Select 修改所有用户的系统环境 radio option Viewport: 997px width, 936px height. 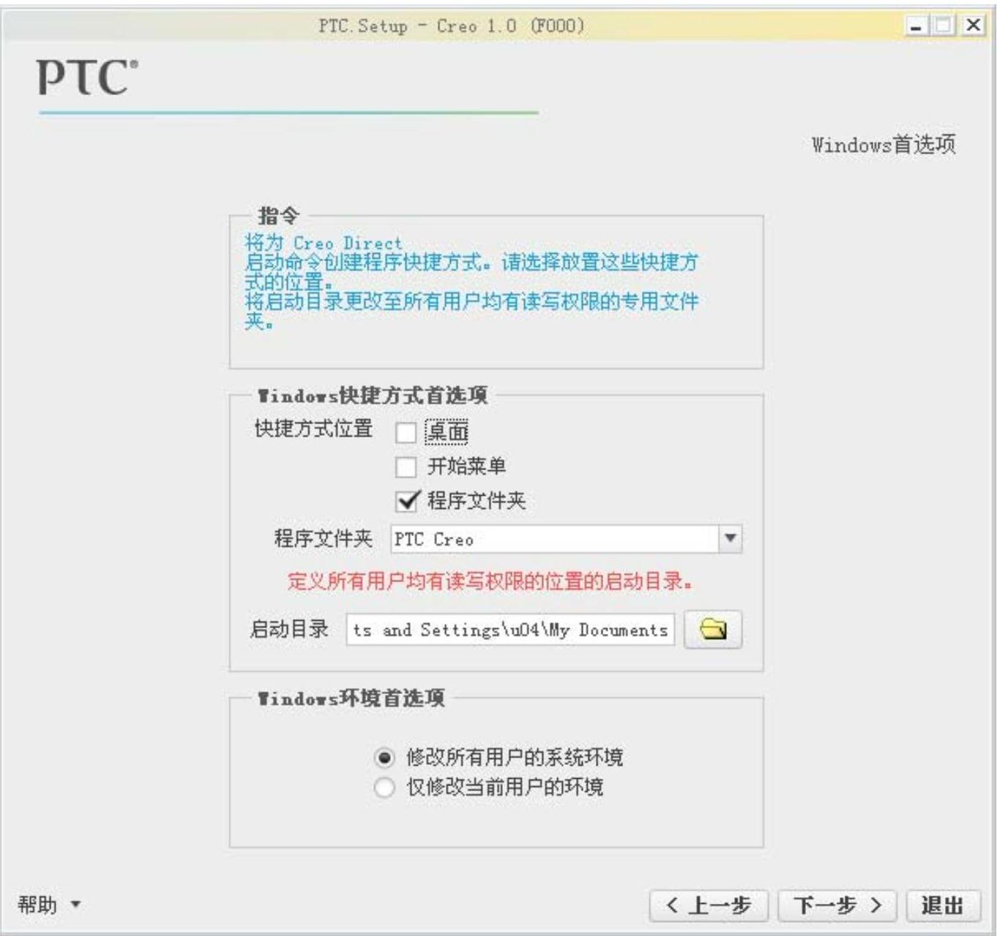coord(384,758)
